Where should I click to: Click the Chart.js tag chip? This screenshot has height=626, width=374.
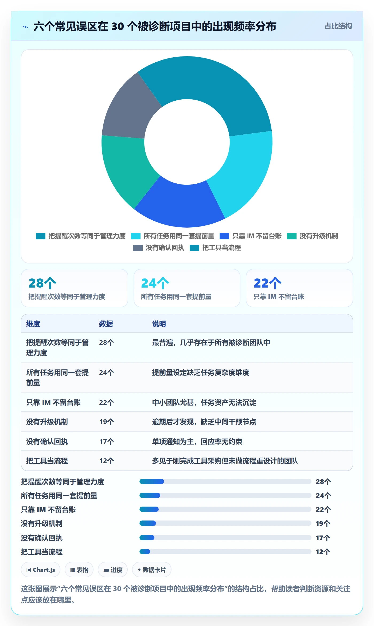[41, 570]
